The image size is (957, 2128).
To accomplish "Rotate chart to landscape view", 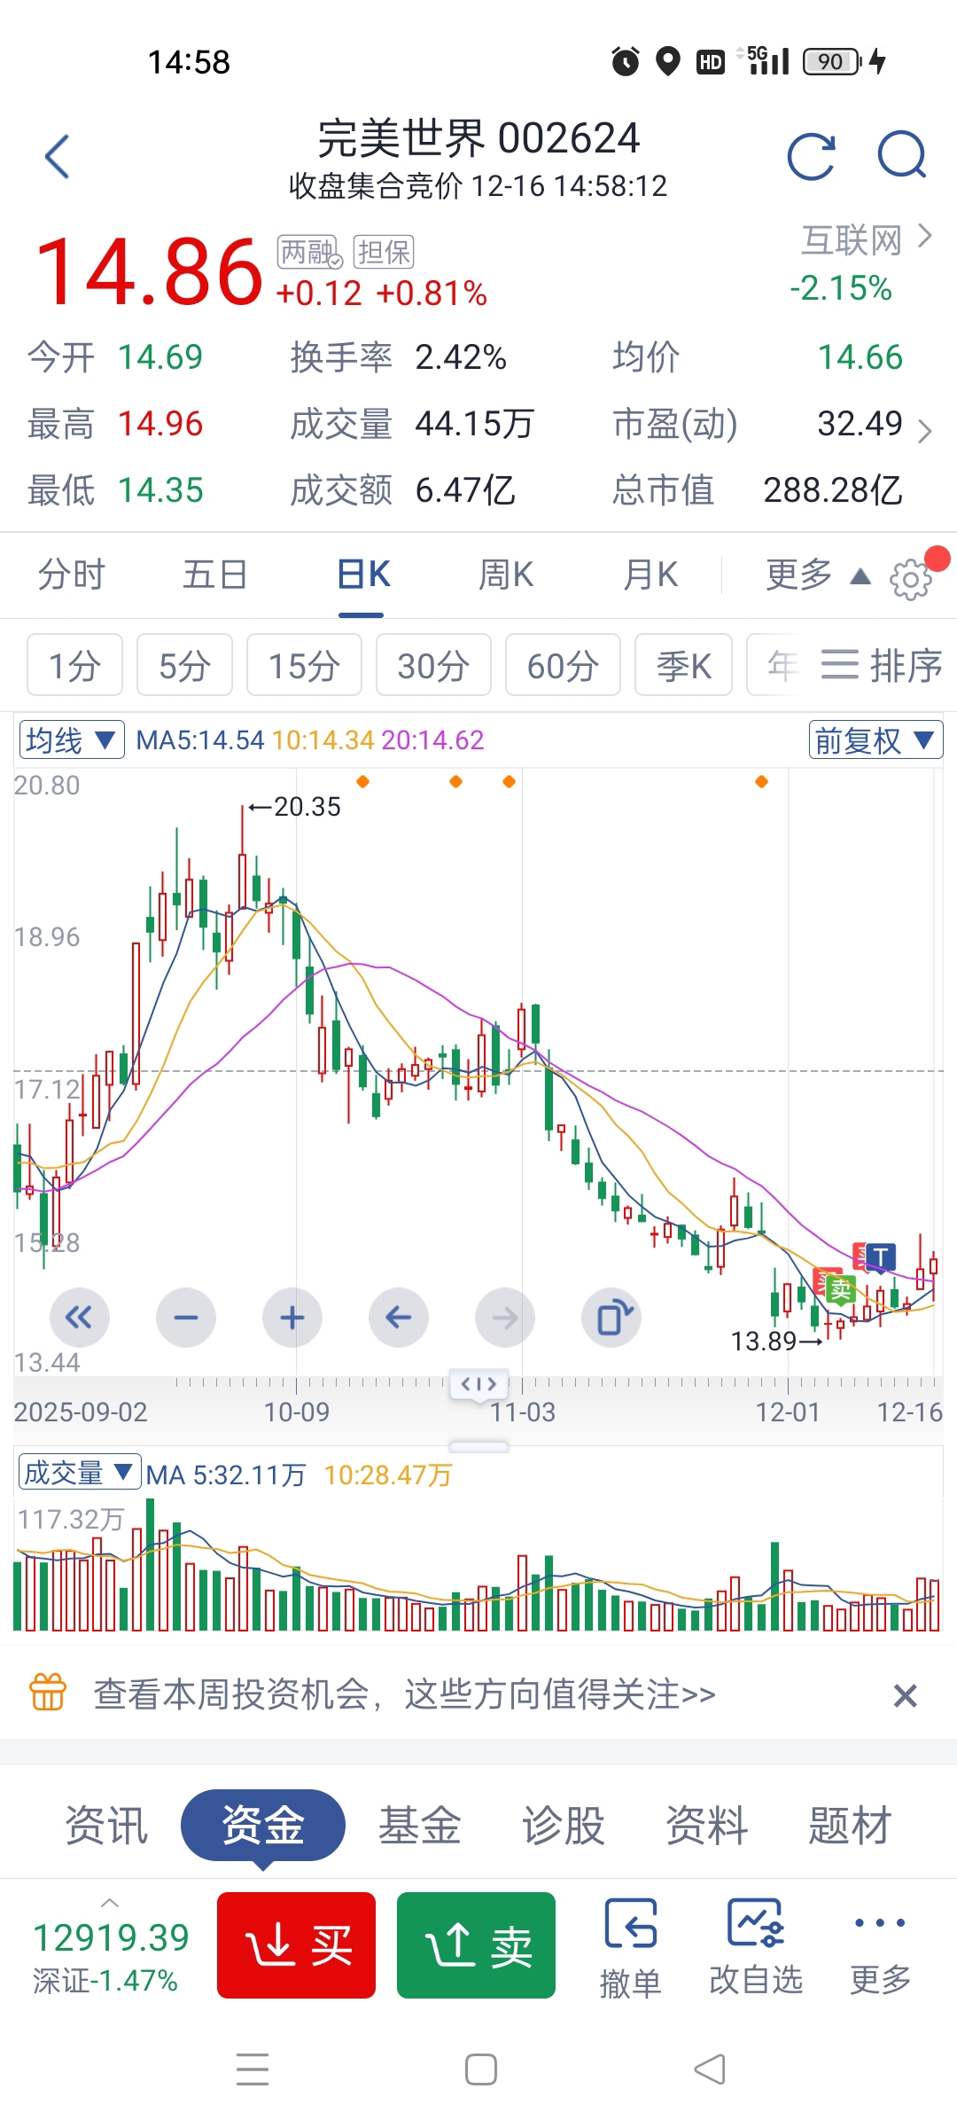I will click(611, 1318).
